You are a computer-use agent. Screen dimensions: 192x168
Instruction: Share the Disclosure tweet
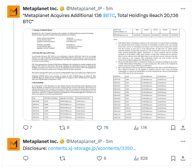[x=183, y=159]
